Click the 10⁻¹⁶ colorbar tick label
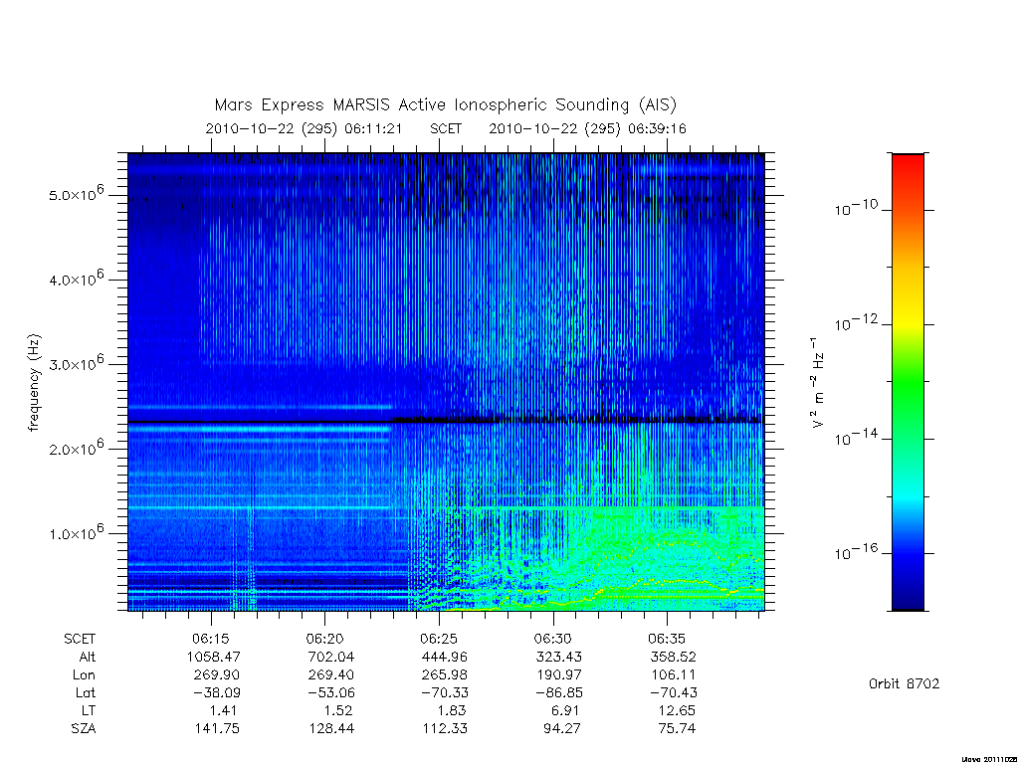 pos(856,552)
